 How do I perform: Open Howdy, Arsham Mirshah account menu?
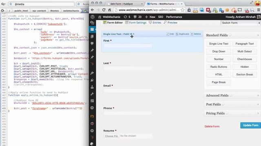tap(243, 17)
